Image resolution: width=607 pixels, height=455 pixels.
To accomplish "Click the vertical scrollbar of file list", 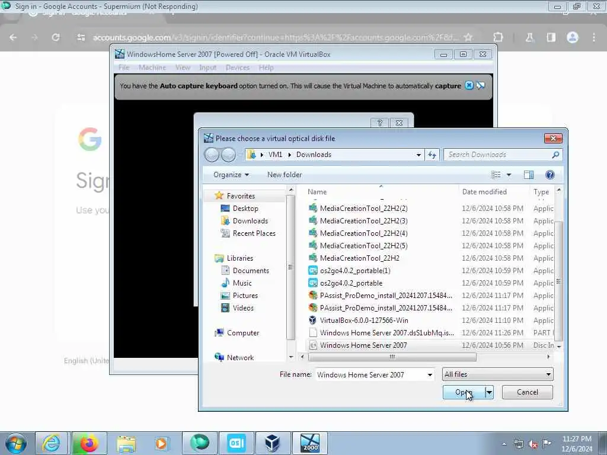I will (558, 283).
